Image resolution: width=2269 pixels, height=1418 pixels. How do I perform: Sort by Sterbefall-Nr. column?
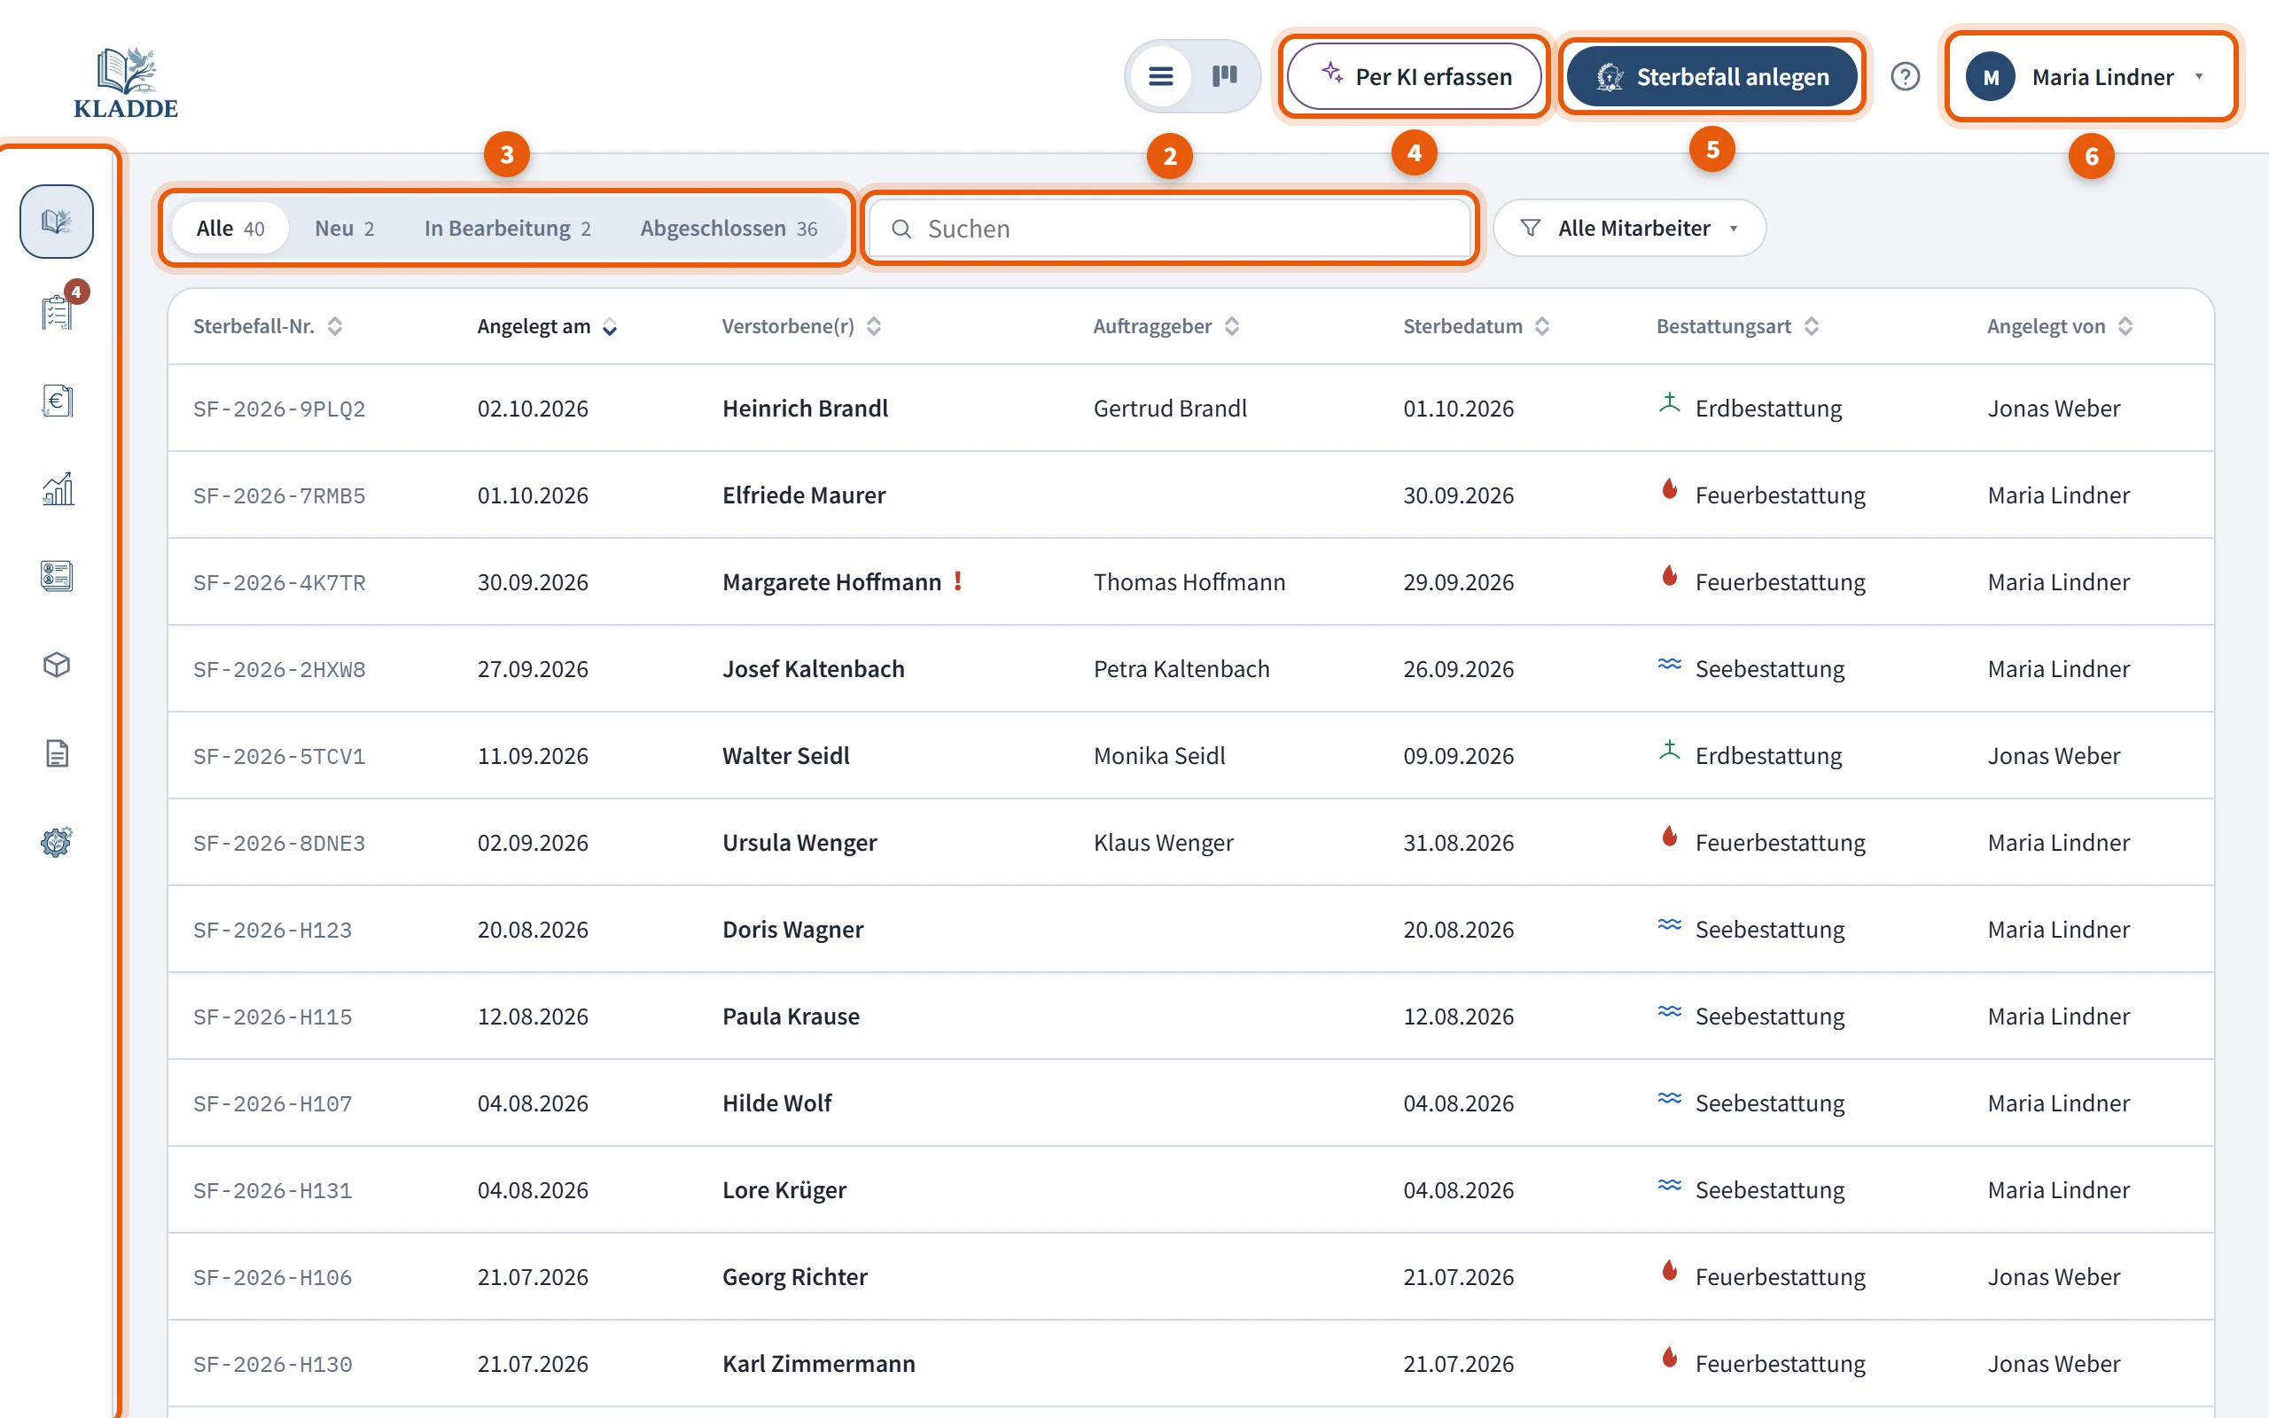269,326
